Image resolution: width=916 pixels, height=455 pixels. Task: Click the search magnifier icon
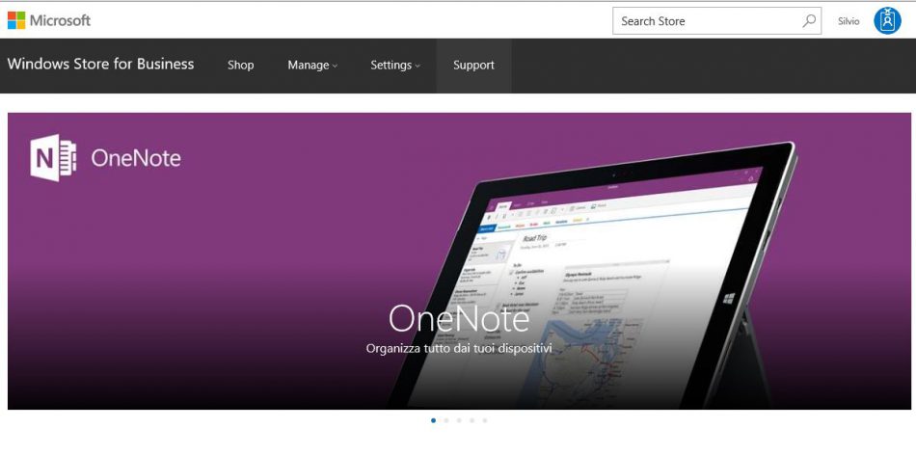809,21
